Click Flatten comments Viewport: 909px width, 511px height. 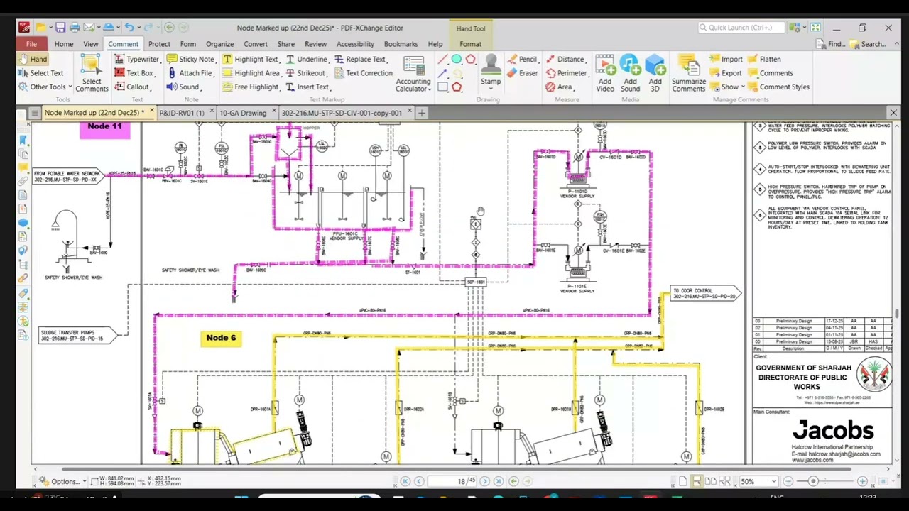point(764,60)
